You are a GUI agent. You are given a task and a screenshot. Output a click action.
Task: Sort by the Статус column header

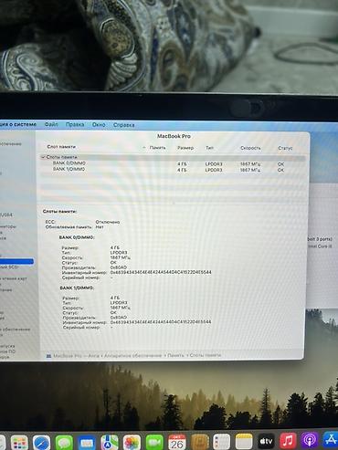coord(285,148)
